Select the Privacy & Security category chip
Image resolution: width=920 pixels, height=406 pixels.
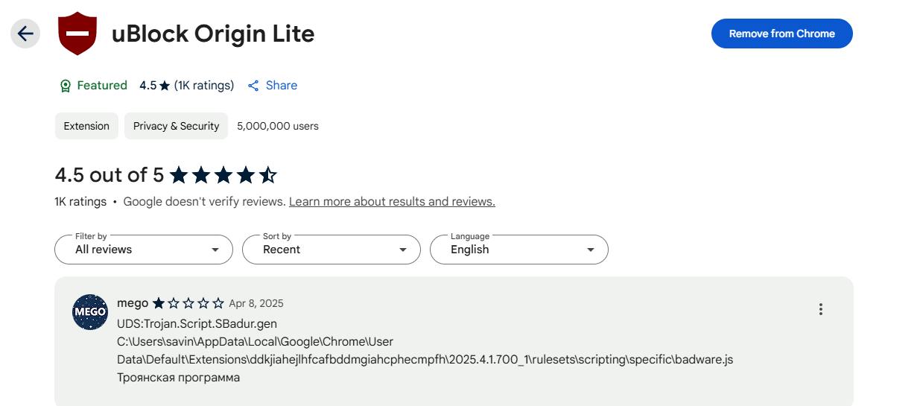176,126
